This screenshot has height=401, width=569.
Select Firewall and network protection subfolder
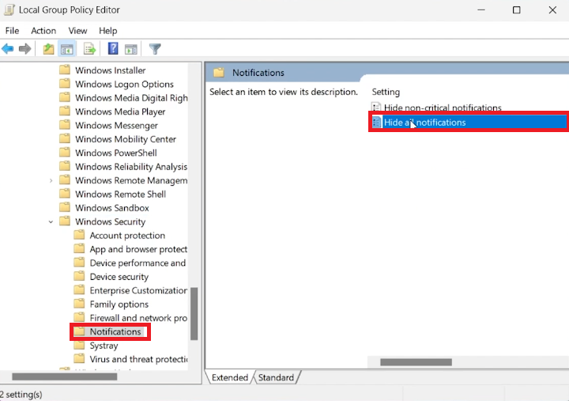click(138, 318)
